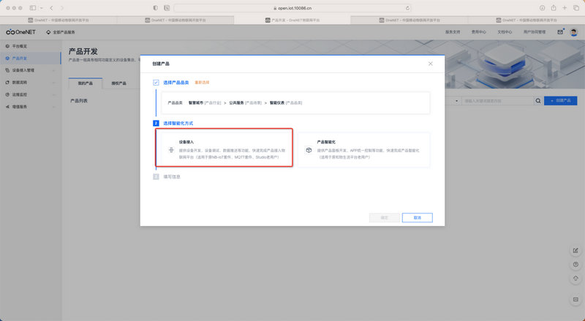The image size is (585, 321).
Task: Click 重新选择 link
Action: pyautogui.click(x=202, y=83)
